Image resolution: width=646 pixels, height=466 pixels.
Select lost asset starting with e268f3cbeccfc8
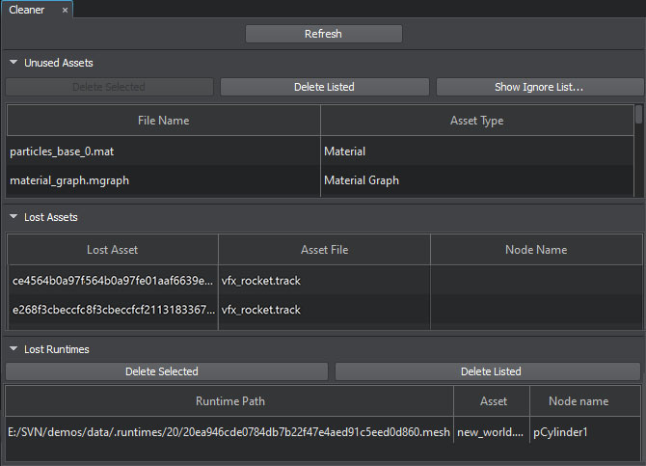tap(112, 310)
